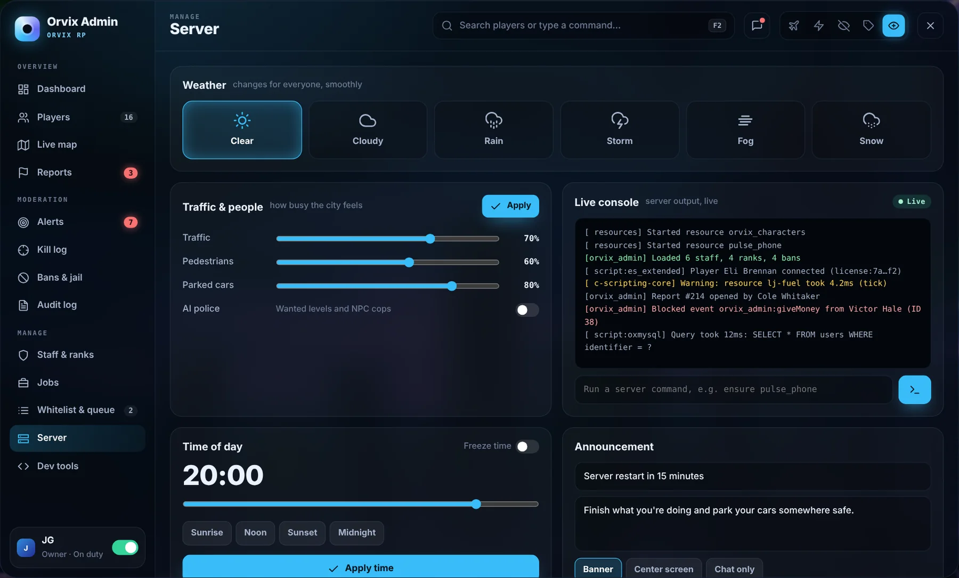This screenshot has width=959, height=578.
Task: Open the Audit log
Action: point(77,305)
